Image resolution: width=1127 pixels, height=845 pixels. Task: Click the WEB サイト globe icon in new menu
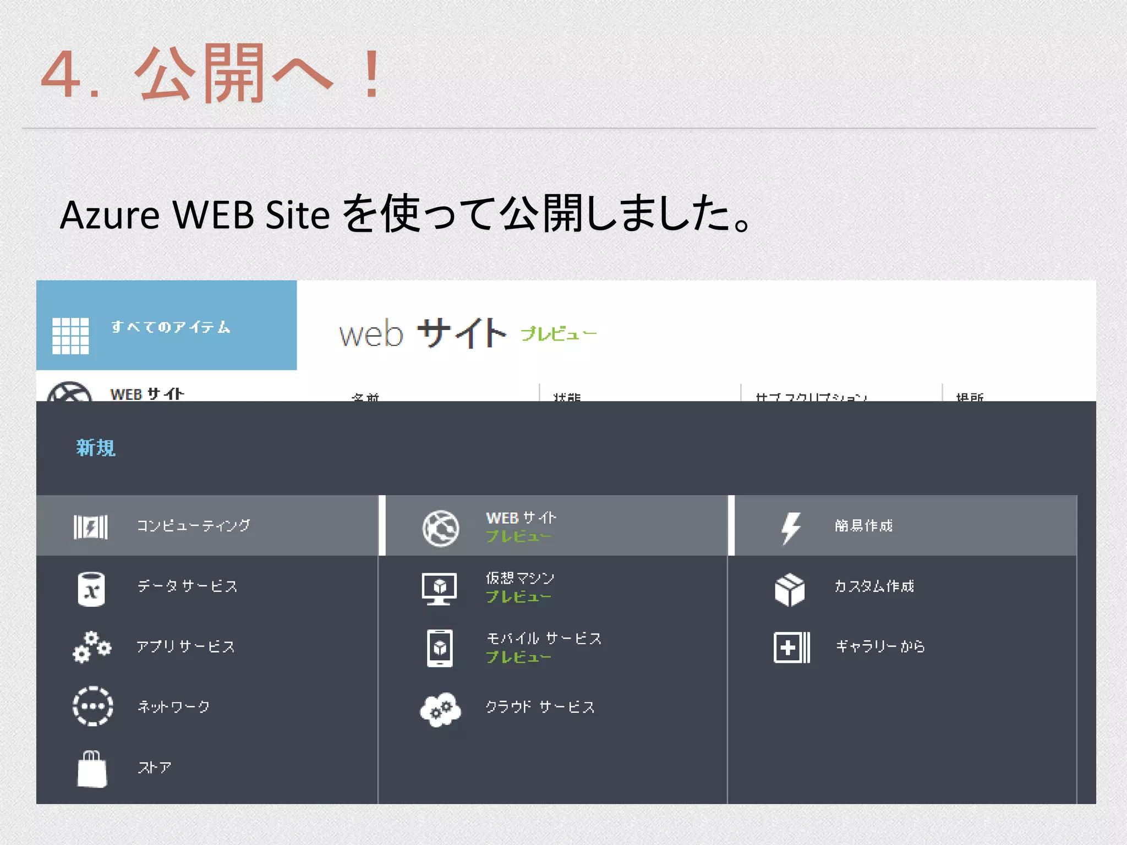(440, 528)
